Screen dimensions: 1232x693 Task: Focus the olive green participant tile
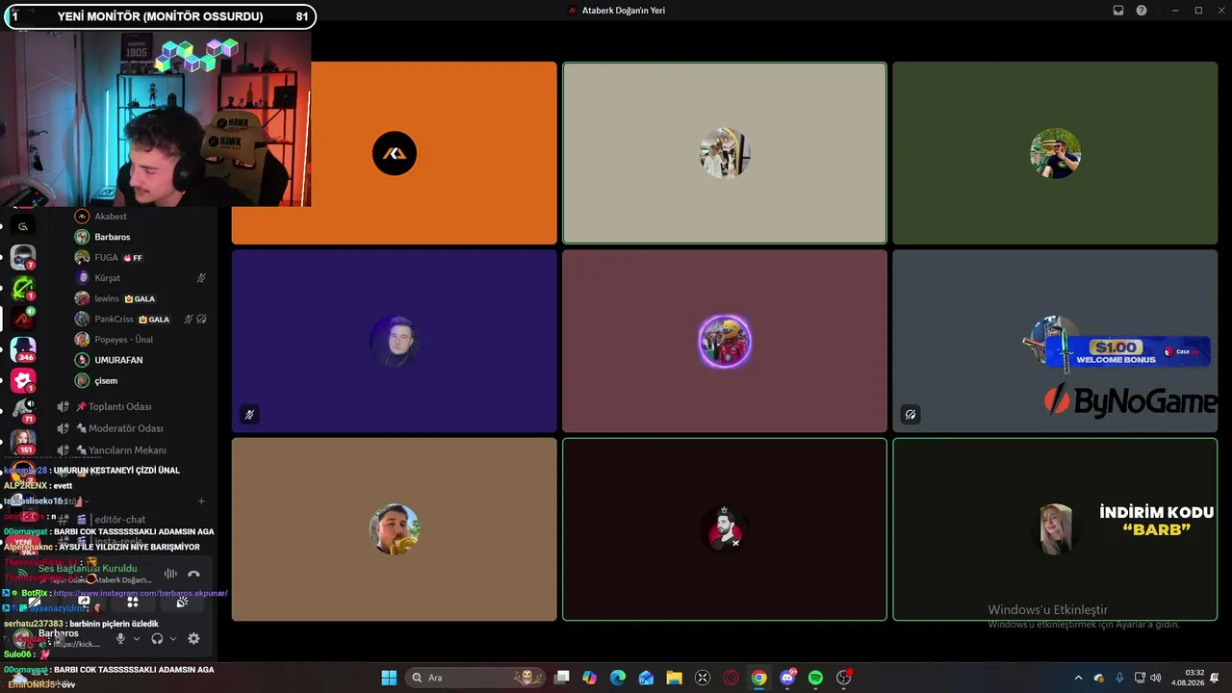(1055, 153)
